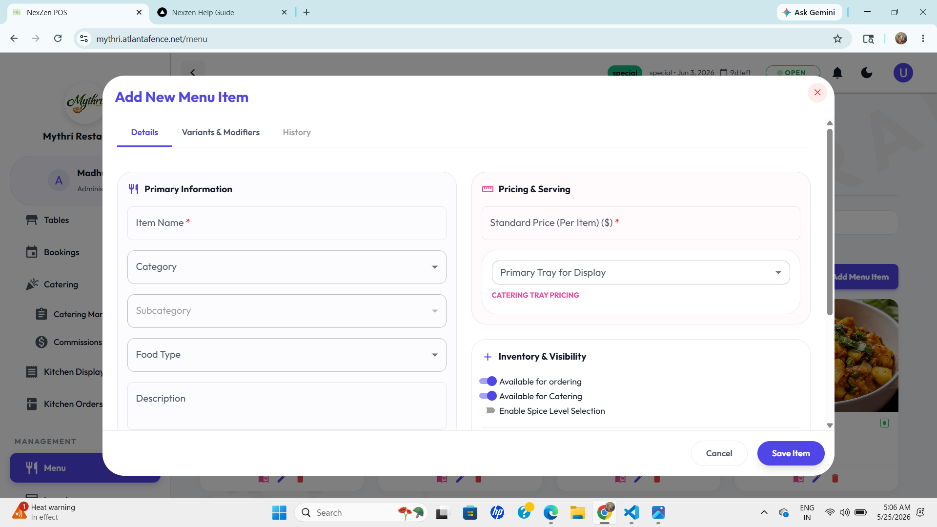Viewport: 937px width, 527px height.
Task: Click the dialog scrollbar down arrow
Action: pos(830,426)
